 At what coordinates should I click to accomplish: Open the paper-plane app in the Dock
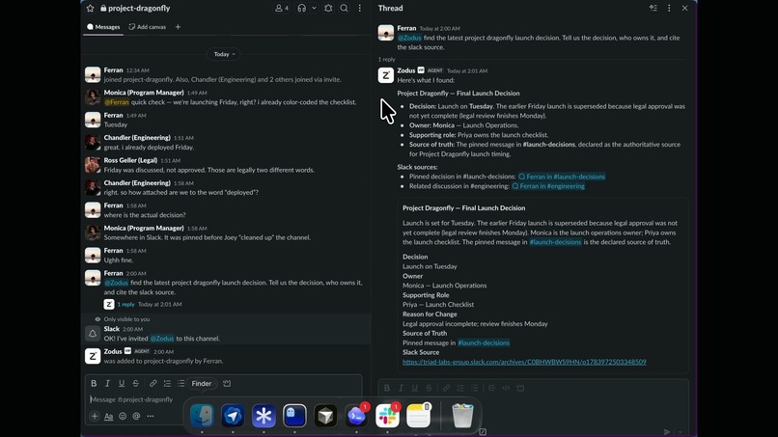(x=233, y=416)
